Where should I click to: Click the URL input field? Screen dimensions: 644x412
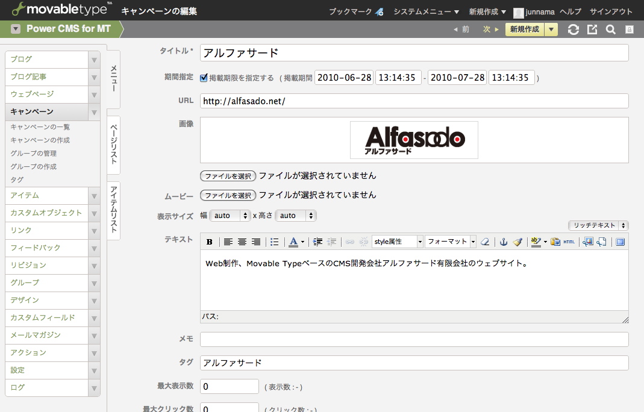coord(414,101)
